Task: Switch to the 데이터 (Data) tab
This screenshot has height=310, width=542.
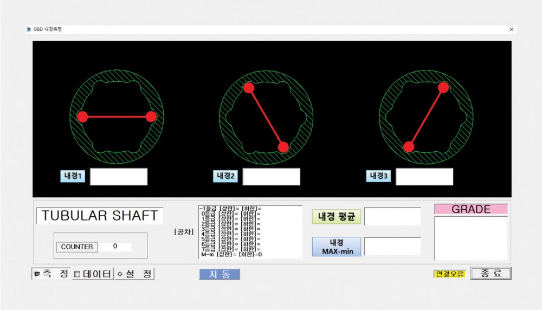Action: tap(93, 274)
